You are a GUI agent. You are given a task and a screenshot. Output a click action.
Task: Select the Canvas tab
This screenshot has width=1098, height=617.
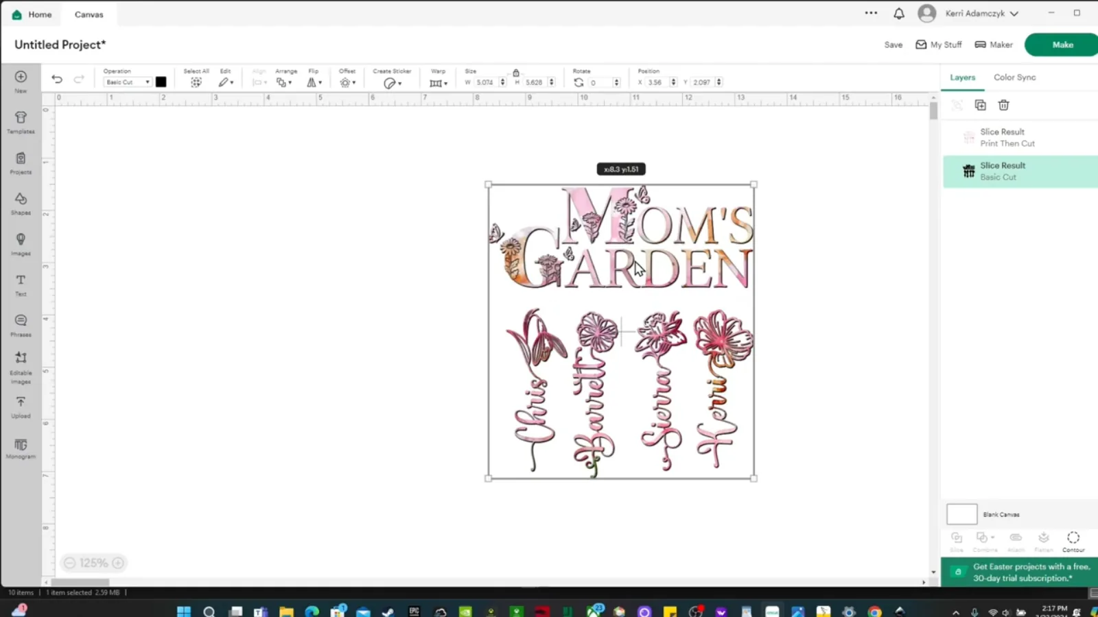pos(89,14)
